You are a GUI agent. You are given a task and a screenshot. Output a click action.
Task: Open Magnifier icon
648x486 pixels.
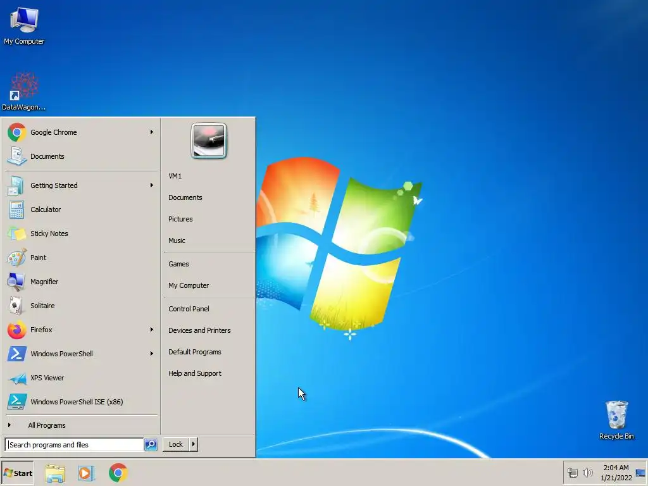[16, 282]
